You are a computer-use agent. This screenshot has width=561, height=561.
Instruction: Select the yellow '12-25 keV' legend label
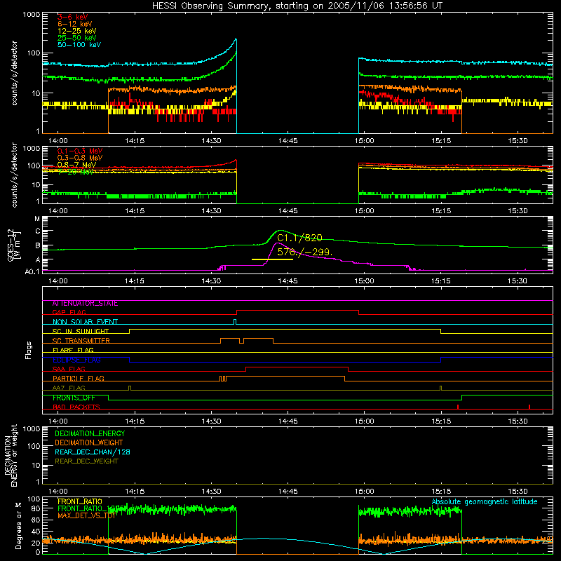(x=77, y=31)
